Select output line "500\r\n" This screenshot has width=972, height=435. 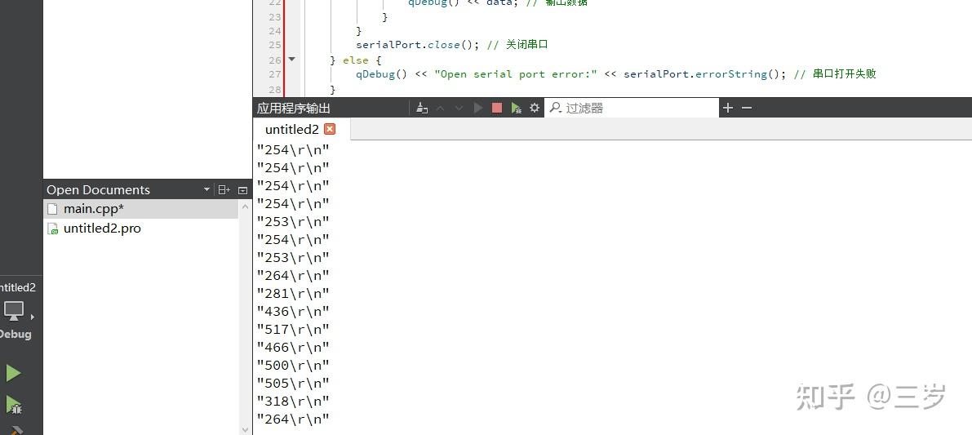[x=293, y=365]
